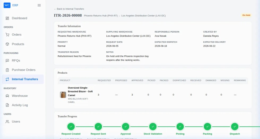Image resolution: width=260 pixels, height=139 pixels.
Task: Click expected delivery date 2026-08-22
Action: (209, 46)
